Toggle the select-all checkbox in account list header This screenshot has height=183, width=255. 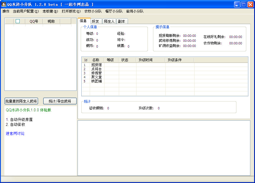[x=18, y=21]
